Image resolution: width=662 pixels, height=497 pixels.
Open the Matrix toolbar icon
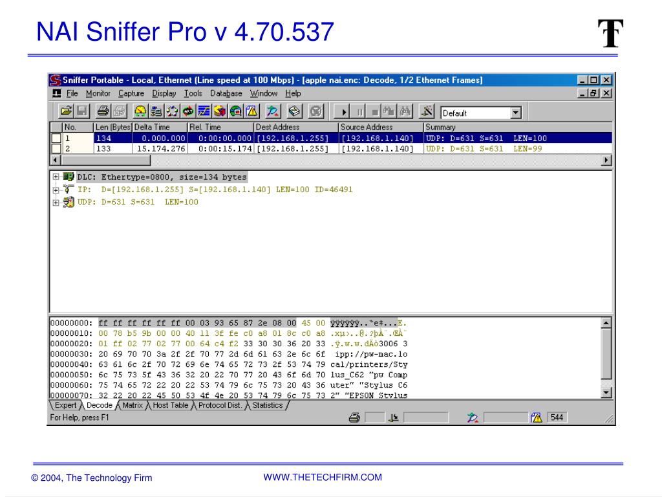point(172,111)
